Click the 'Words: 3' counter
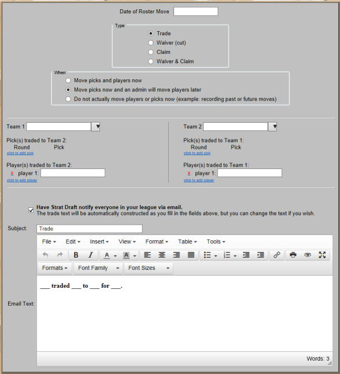Viewport: 340px width, 374px height. (318, 359)
